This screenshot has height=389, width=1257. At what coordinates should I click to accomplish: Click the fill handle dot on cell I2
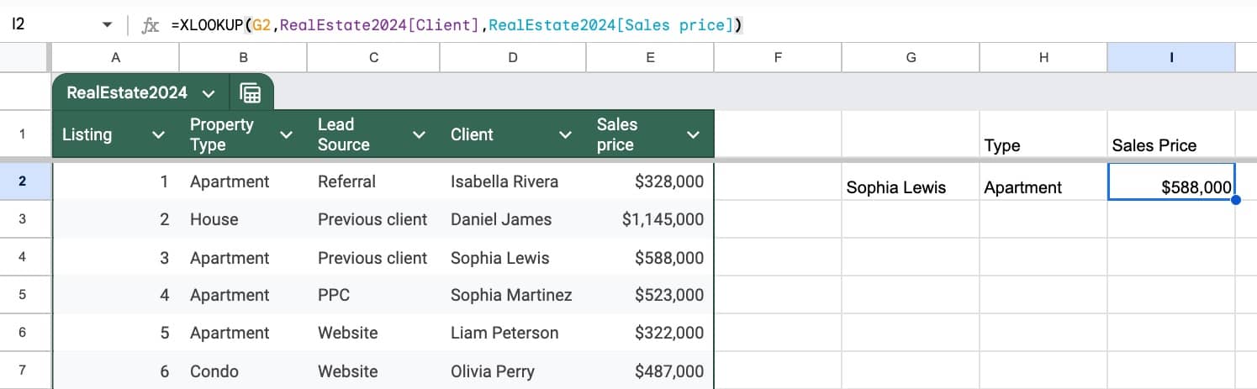(x=1234, y=200)
